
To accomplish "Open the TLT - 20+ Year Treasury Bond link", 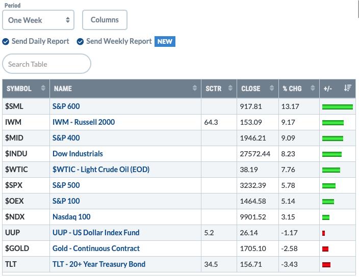I will [x=99, y=264].
